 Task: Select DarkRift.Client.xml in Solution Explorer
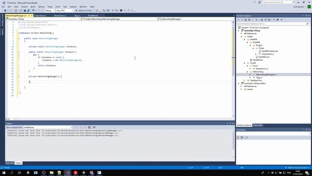(270, 51)
